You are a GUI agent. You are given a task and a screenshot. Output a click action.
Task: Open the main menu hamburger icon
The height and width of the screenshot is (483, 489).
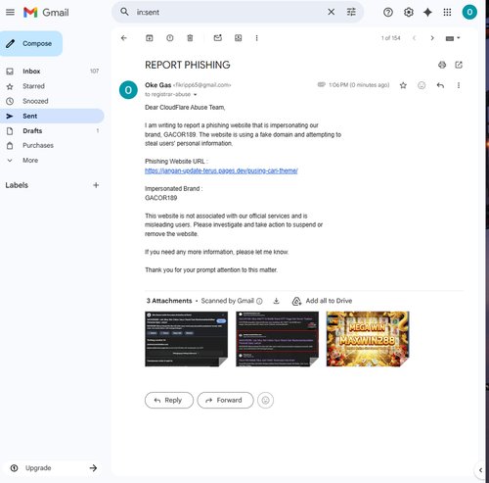point(10,13)
